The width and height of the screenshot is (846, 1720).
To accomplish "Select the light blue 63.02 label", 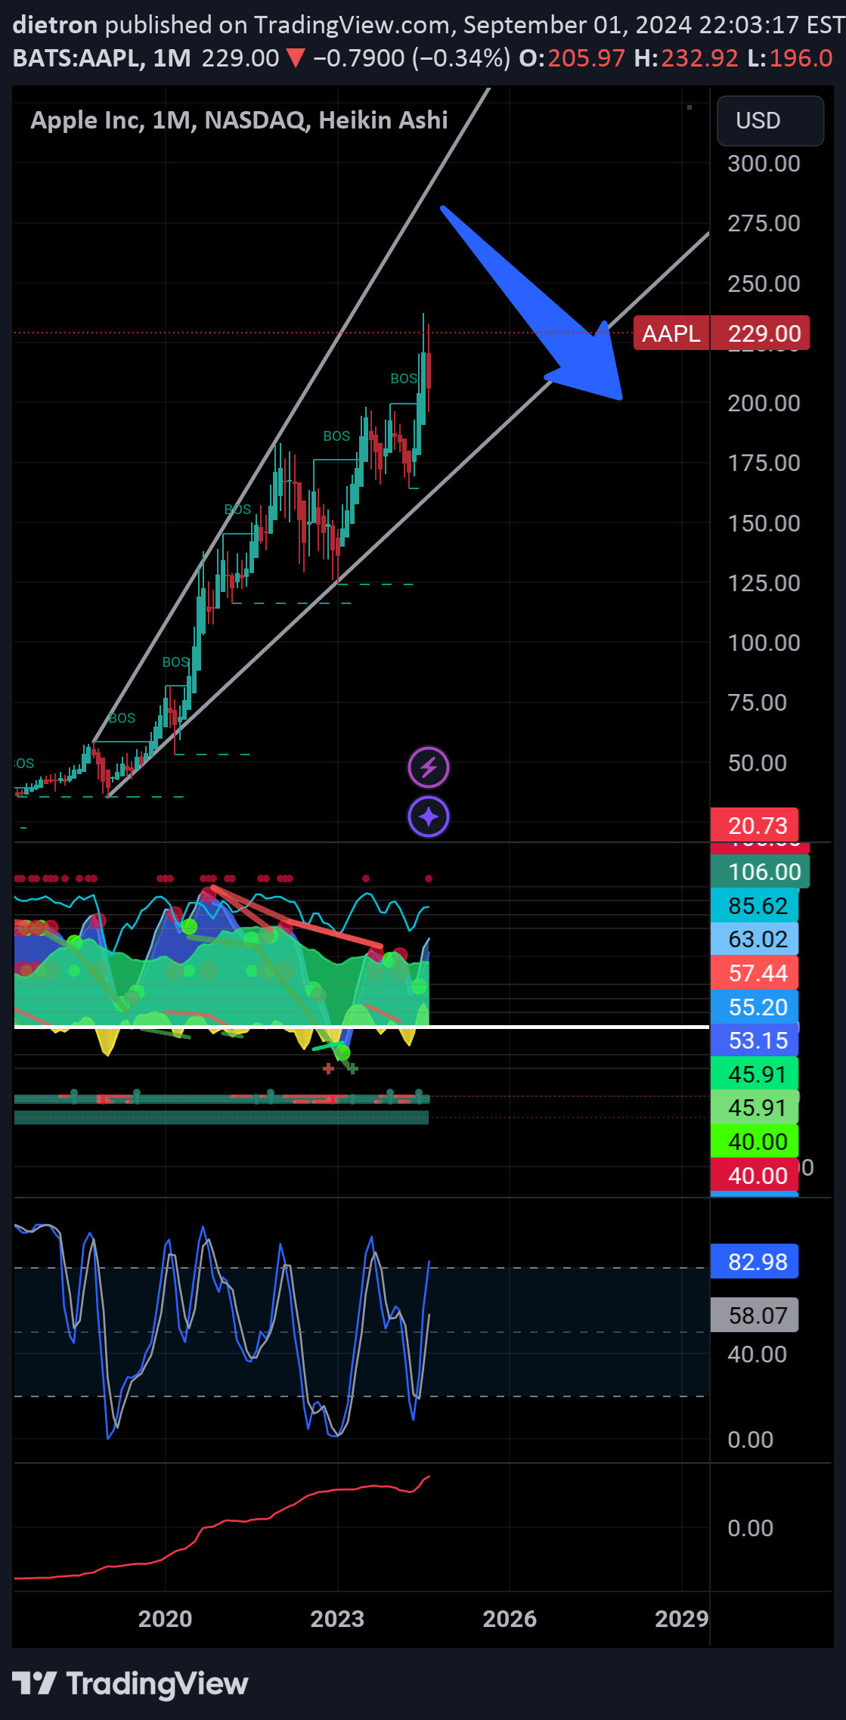I will click(755, 939).
